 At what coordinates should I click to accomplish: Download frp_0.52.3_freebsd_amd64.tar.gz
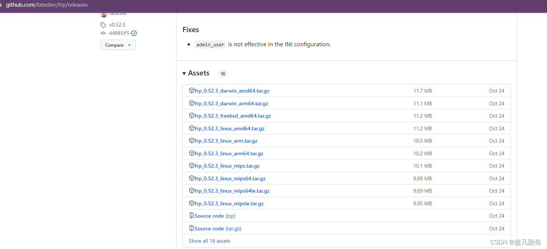(232, 116)
